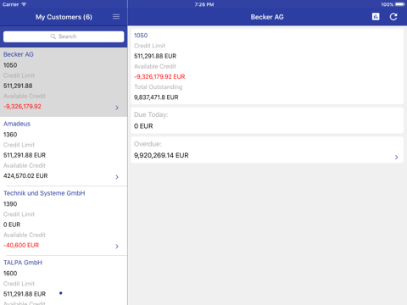
Task: Open the chart analytics icon
Action: 376,17
